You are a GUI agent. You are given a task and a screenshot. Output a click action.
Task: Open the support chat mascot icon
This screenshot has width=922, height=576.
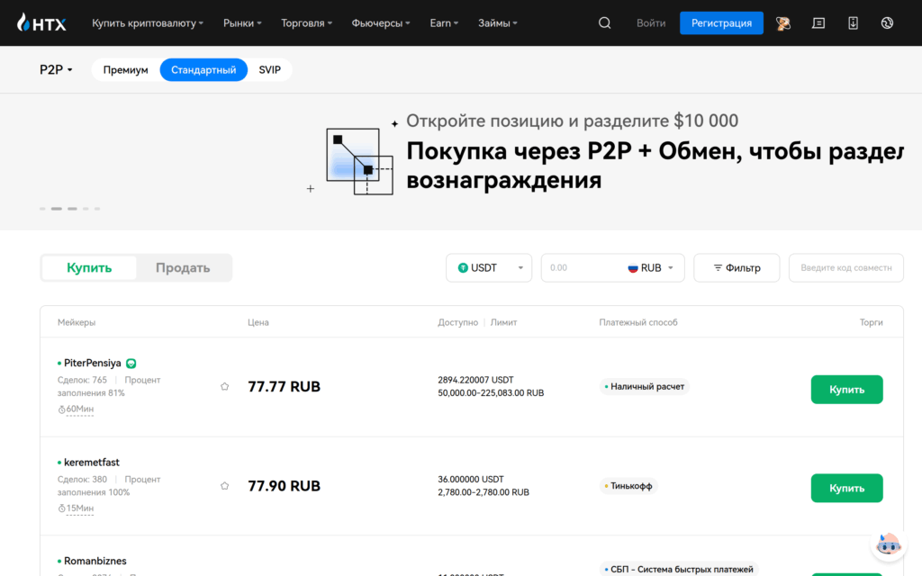click(888, 544)
